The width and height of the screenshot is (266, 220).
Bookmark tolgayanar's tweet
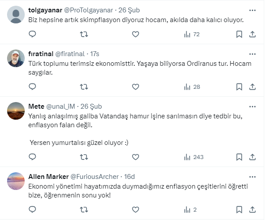(239, 34)
